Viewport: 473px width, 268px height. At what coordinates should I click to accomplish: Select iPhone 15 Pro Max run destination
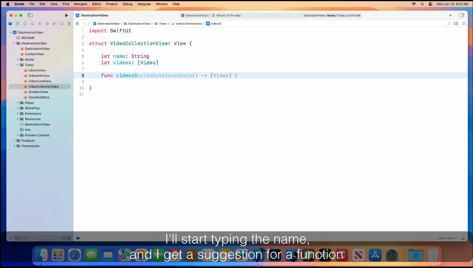[228, 16]
